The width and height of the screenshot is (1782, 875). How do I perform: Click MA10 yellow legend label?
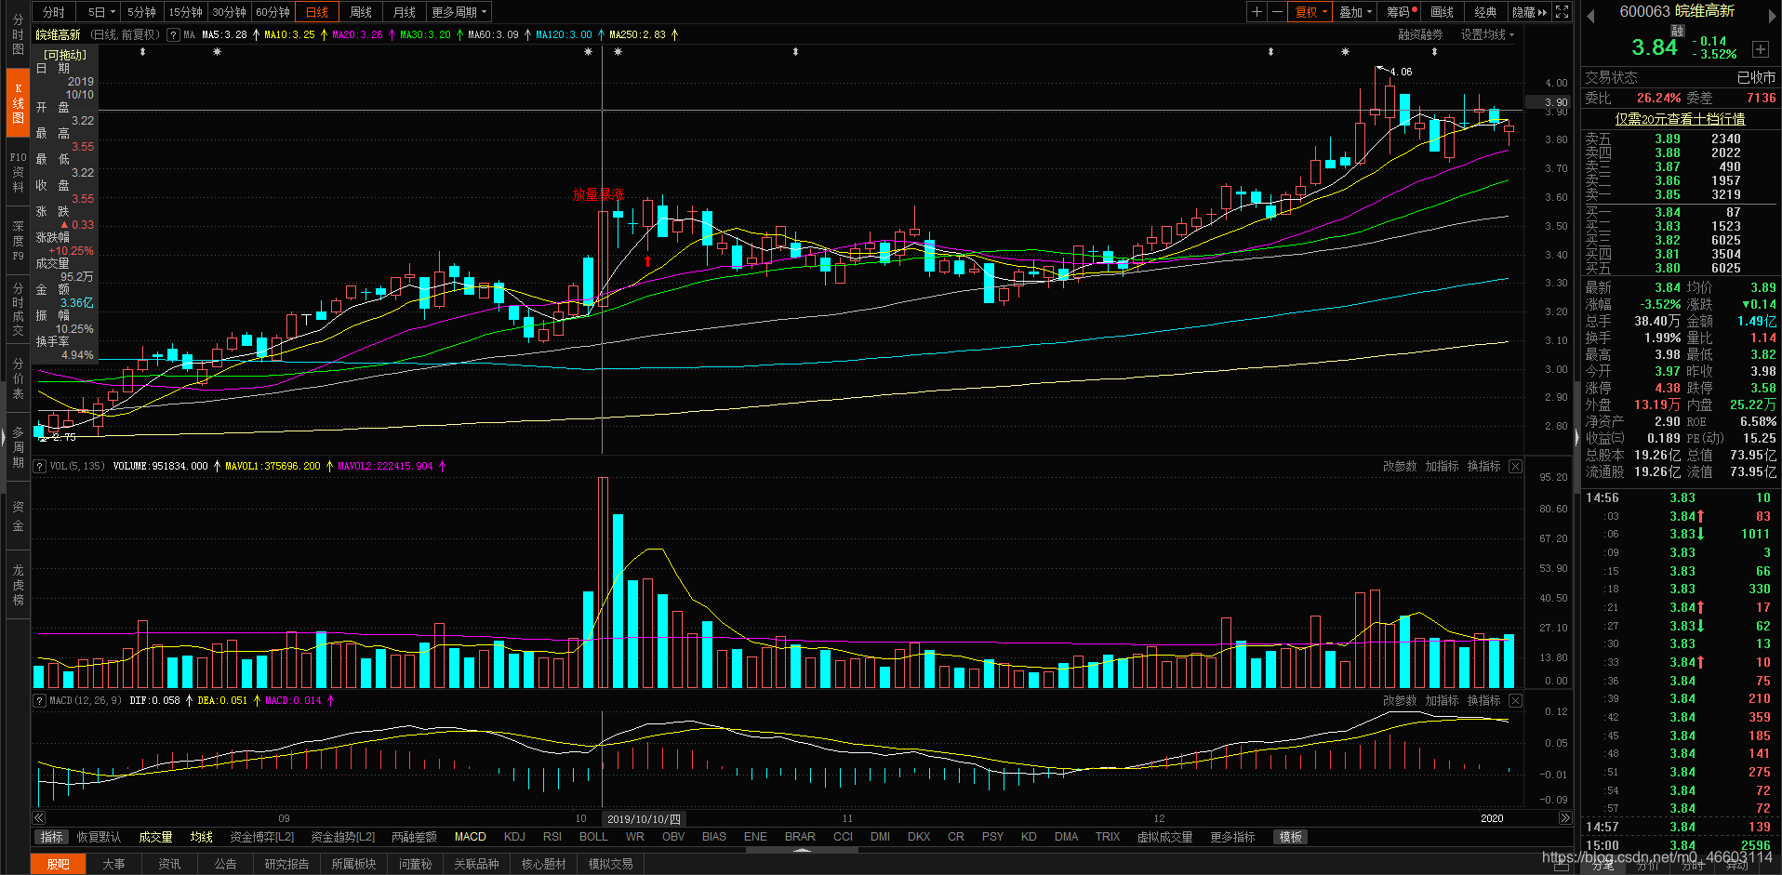pos(289,34)
